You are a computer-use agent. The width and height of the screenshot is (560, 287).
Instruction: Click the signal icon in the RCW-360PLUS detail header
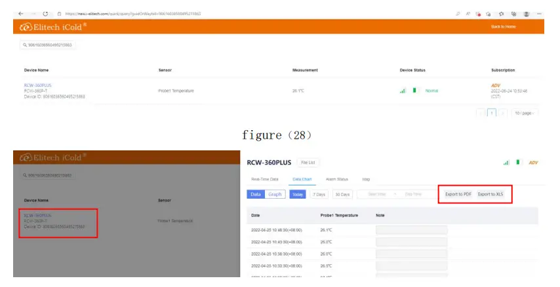click(x=506, y=162)
